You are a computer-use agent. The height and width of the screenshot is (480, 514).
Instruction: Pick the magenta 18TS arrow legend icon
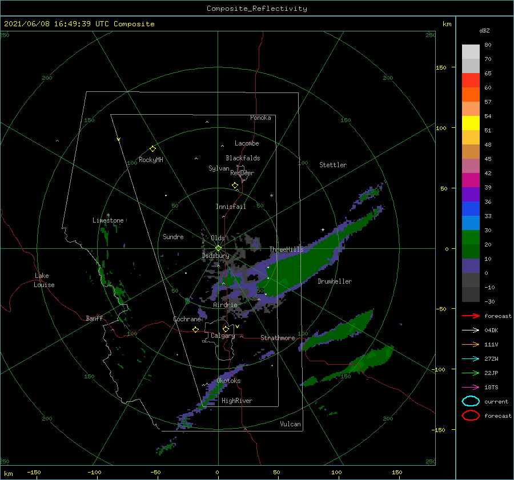471,388
